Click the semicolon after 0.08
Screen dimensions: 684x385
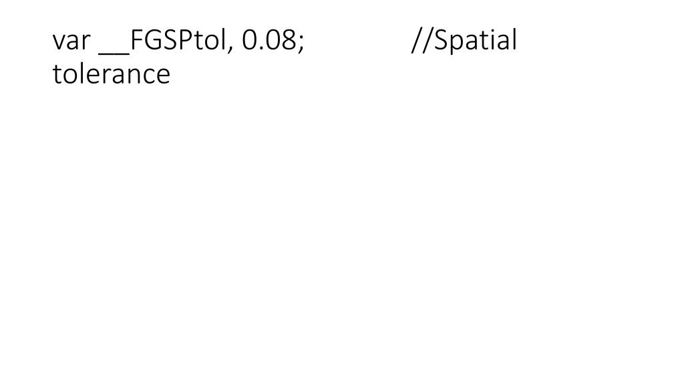coord(301,43)
